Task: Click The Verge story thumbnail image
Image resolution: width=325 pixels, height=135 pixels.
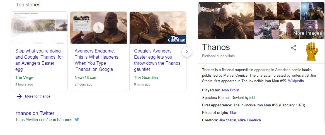Action: coord(39,27)
